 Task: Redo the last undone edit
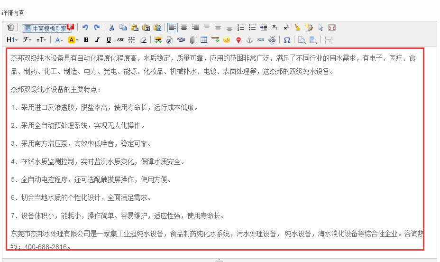[x=97, y=28]
